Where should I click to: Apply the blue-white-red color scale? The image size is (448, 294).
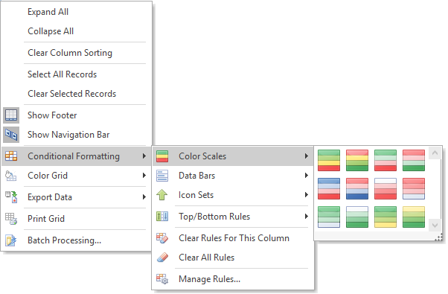pos(329,188)
